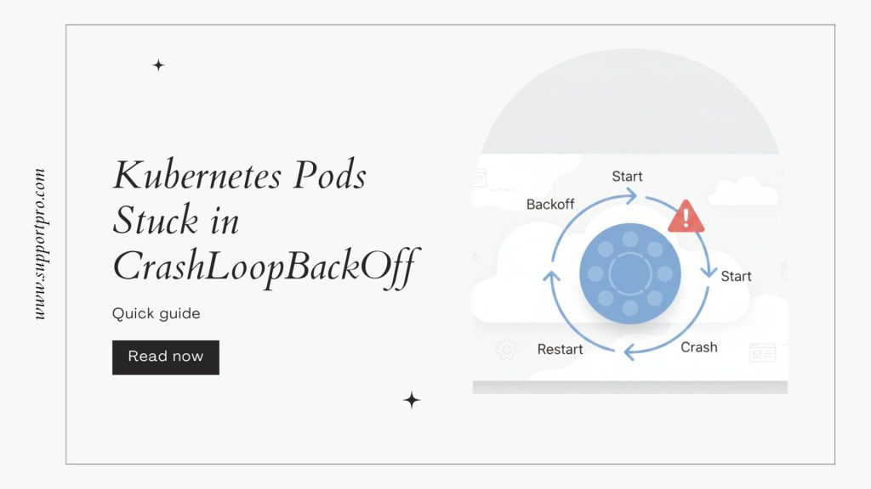Click the small white cloud beside Start
Viewport: 871px width, 489px height.
(x=742, y=192)
